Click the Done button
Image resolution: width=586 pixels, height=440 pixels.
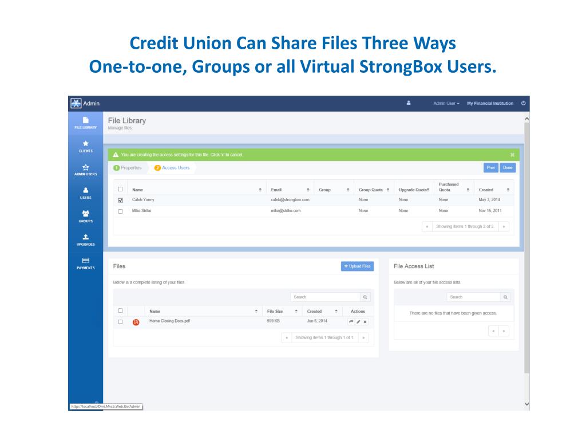(508, 168)
